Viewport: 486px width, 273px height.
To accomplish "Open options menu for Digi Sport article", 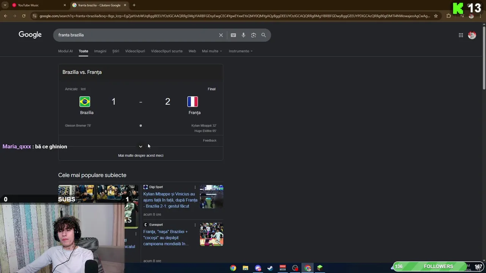I will coord(195,187).
